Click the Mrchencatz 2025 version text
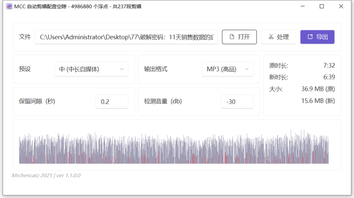The height and width of the screenshot is (198, 354). (46, 175)
